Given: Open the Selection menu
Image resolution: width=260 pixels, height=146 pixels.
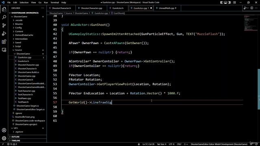Looking at the screenshot, I should (x=24, y=2).
